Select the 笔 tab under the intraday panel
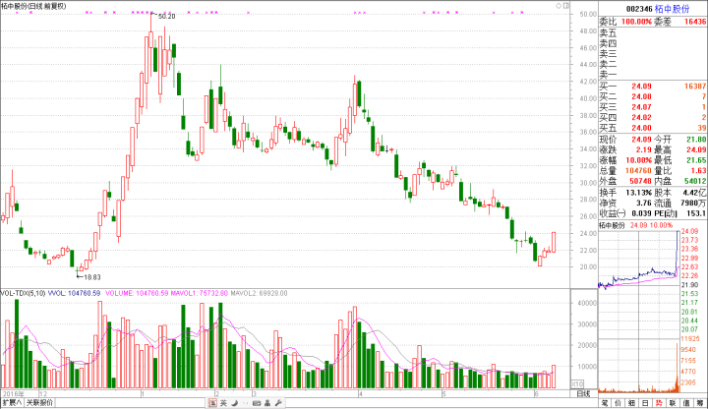 pyautogui.click(x=605, y=403)
